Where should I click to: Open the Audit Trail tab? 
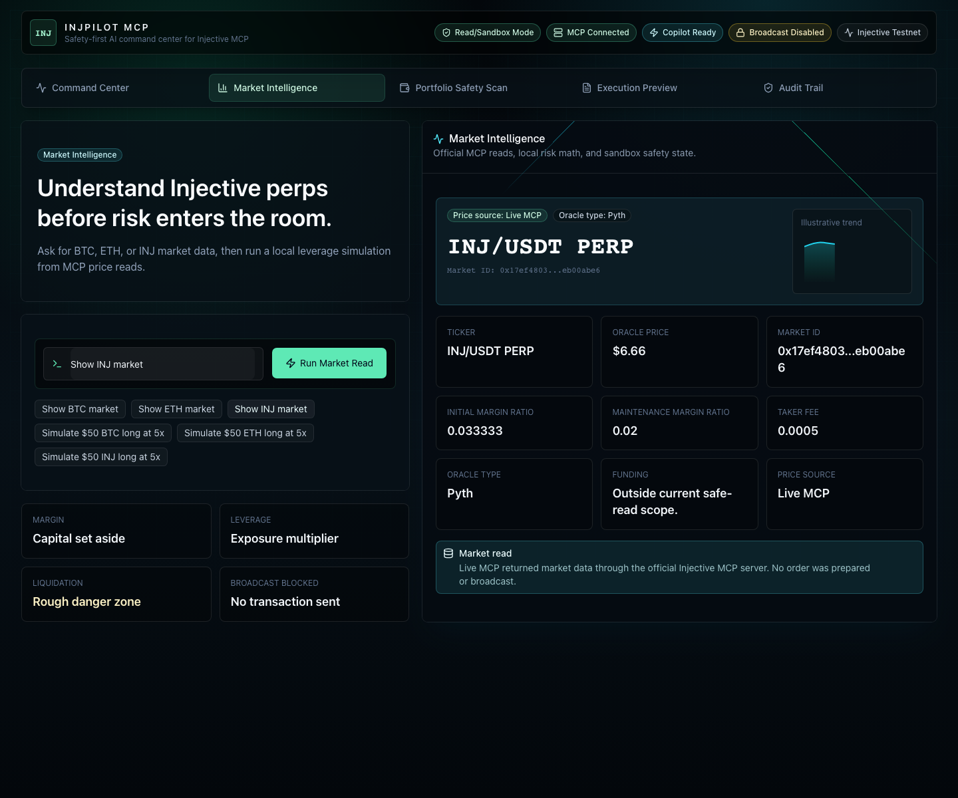pos(842,88)
